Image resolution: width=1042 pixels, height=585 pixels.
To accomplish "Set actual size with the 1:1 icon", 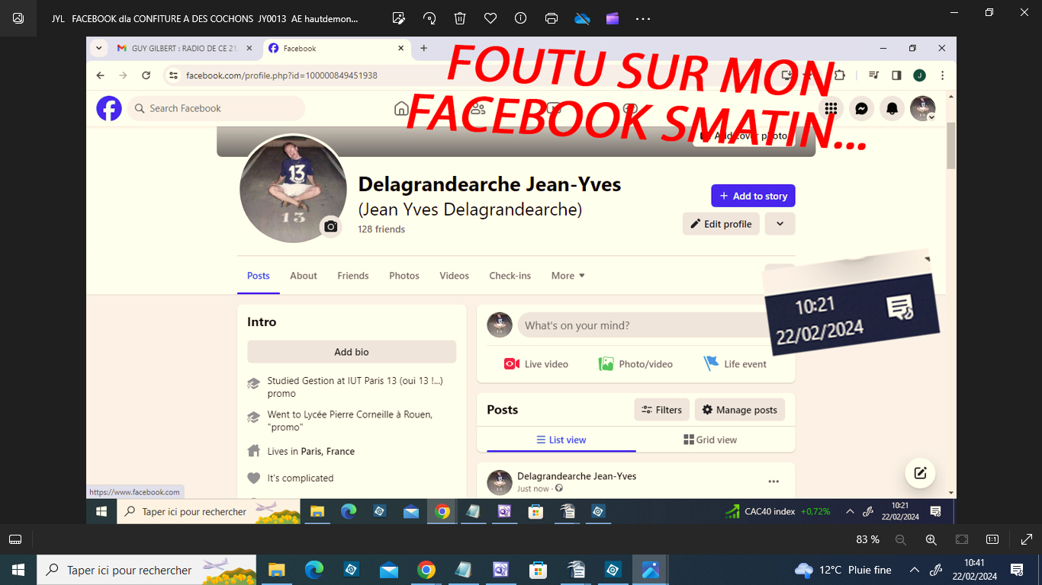I will 992,539.
